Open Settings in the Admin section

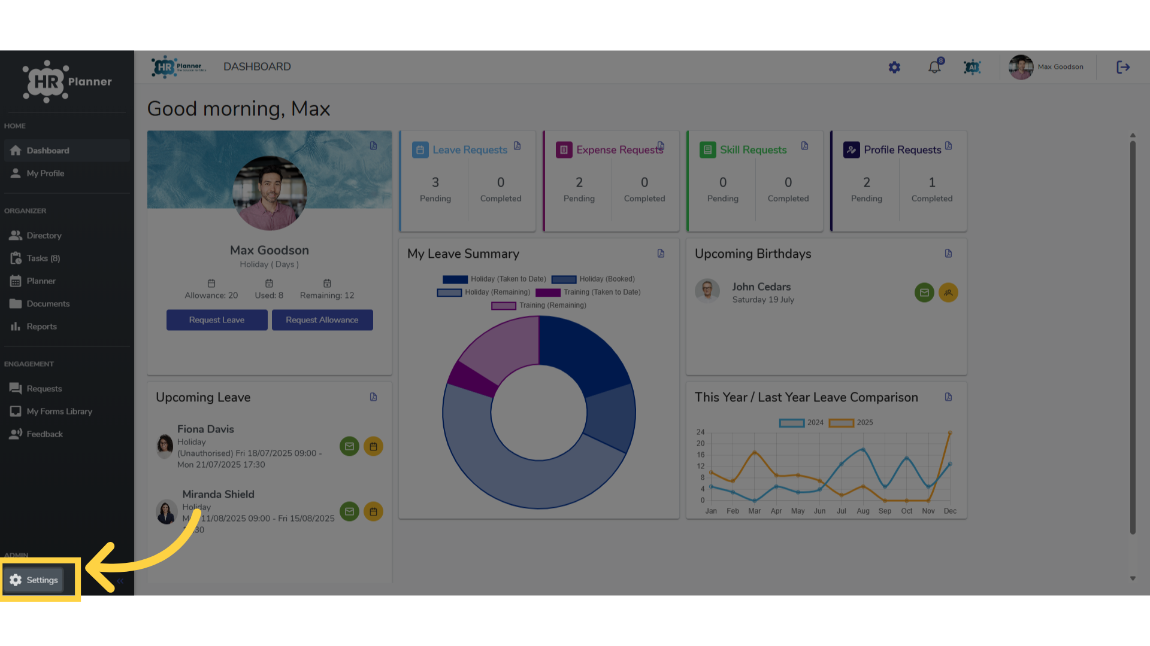(x=34, y=580)
